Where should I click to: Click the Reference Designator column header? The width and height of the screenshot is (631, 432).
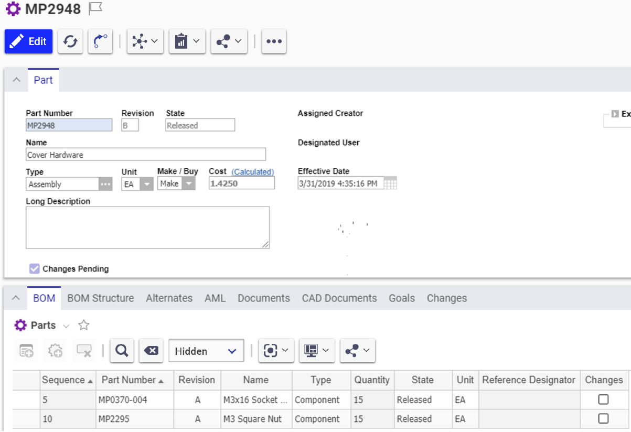point(529,380)
